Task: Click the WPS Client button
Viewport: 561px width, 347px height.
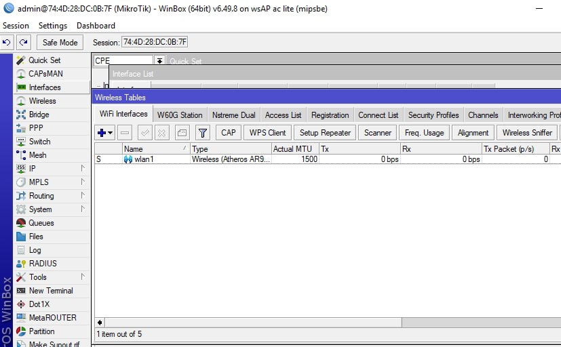Action: click(268, 133)
